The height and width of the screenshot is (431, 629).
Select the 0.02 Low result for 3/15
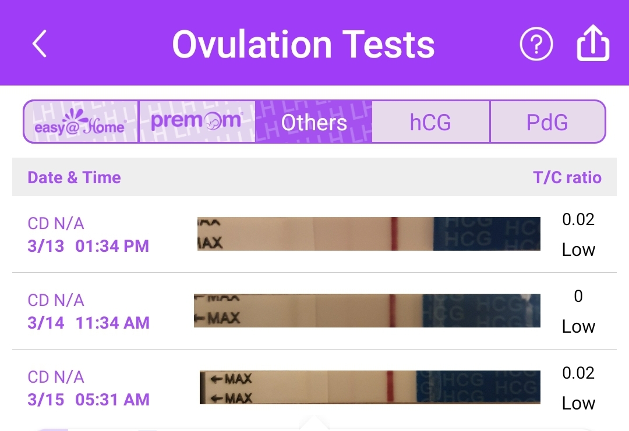[x=578, y=388]
